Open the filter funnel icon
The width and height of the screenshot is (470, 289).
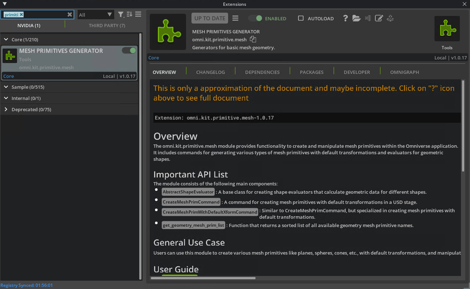pyautogui.click(x=121, y=14)
